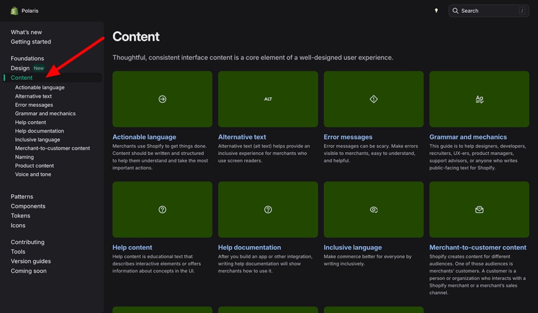The height and width of the screenshot is (313, 538).
Task: Click the Help content question mark icon
Action: tap(162, 209)
